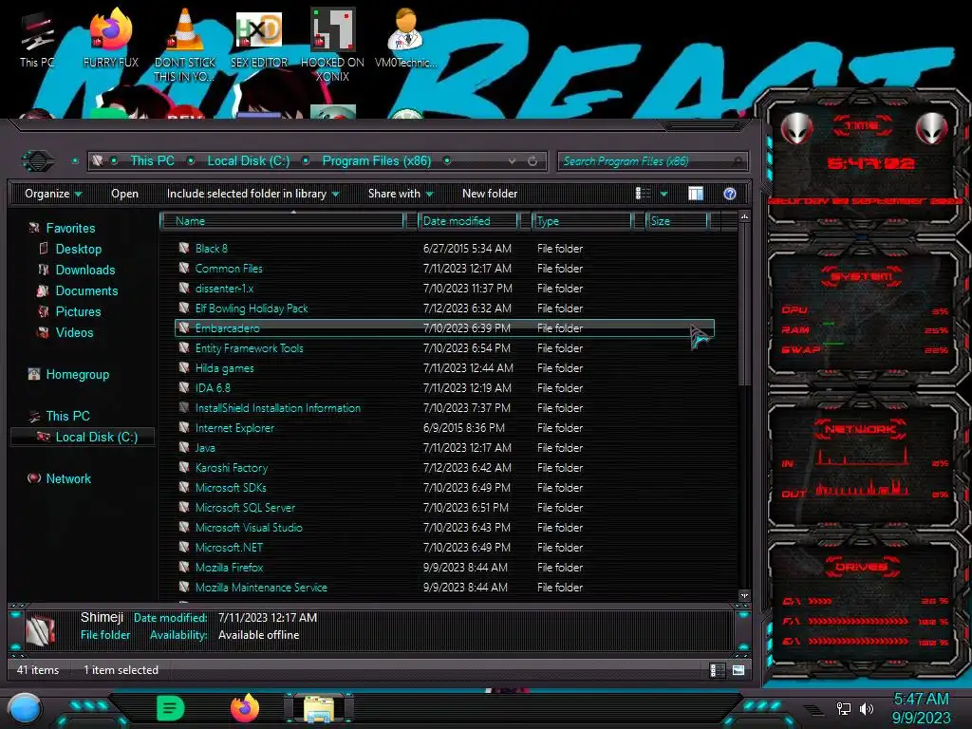Open the Explorer help button

[x=730, y=194]
